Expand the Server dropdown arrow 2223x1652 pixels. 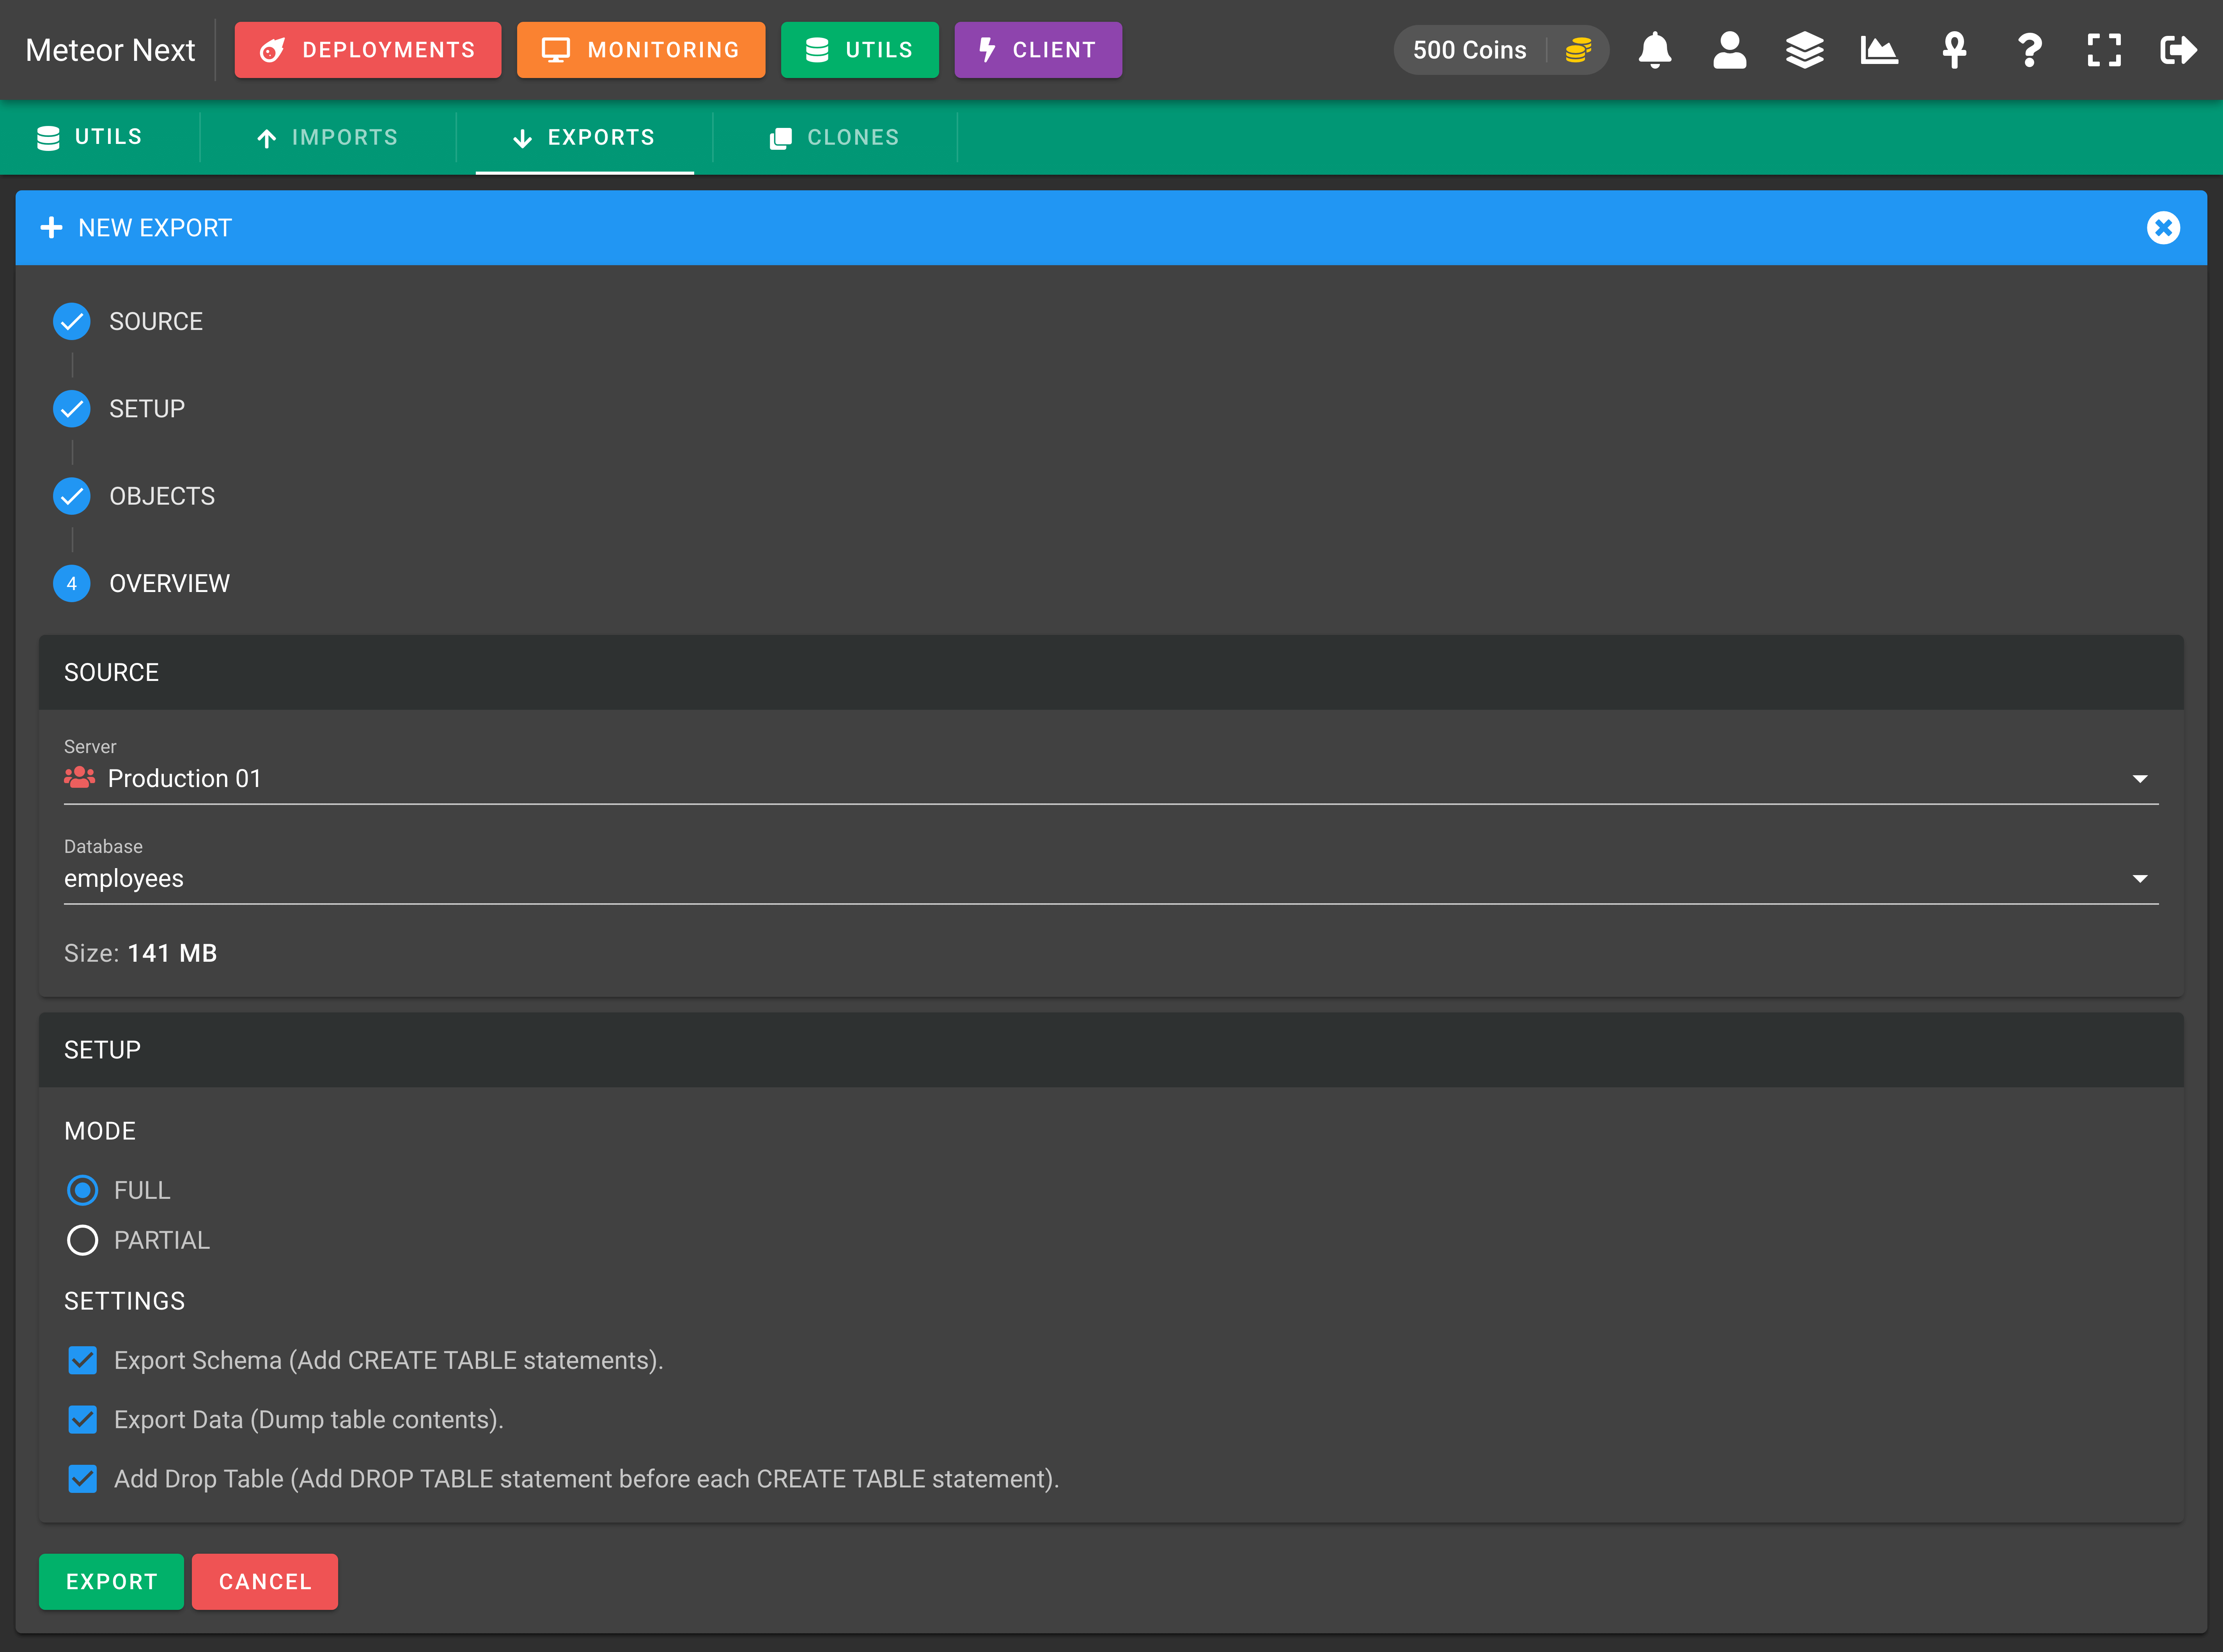[2139, 779]
